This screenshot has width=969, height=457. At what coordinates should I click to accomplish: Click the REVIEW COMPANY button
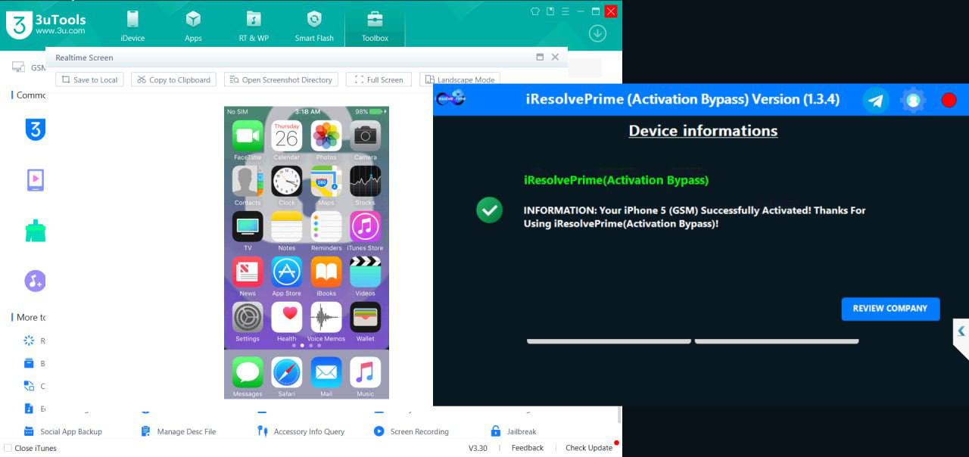click(890, 309)
